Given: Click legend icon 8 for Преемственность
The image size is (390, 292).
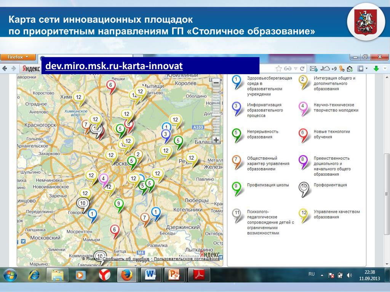Looking at the screenshot, I should (x=303, y=161).
